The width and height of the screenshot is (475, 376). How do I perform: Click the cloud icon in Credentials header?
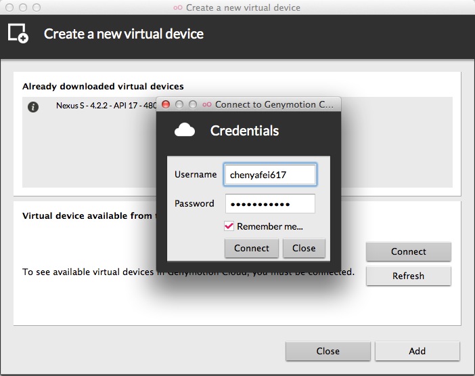point(185,130)
